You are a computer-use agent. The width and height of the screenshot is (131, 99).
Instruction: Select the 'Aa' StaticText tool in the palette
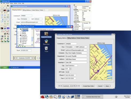8,6
